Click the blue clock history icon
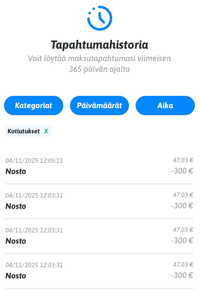Image resolution: width=200 pixels, height=290 pixels. pyautogui.click(x=99, y=18)
